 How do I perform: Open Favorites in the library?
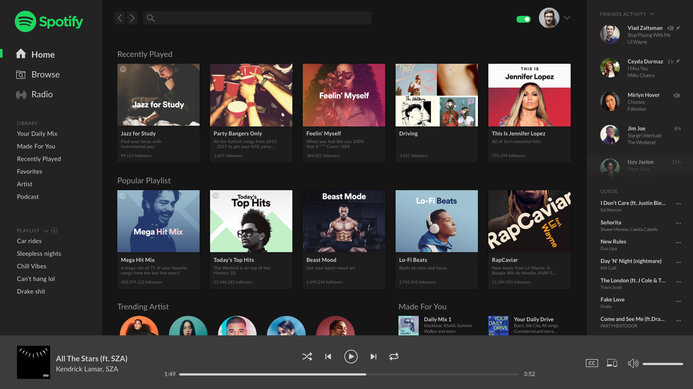point(30,171)
